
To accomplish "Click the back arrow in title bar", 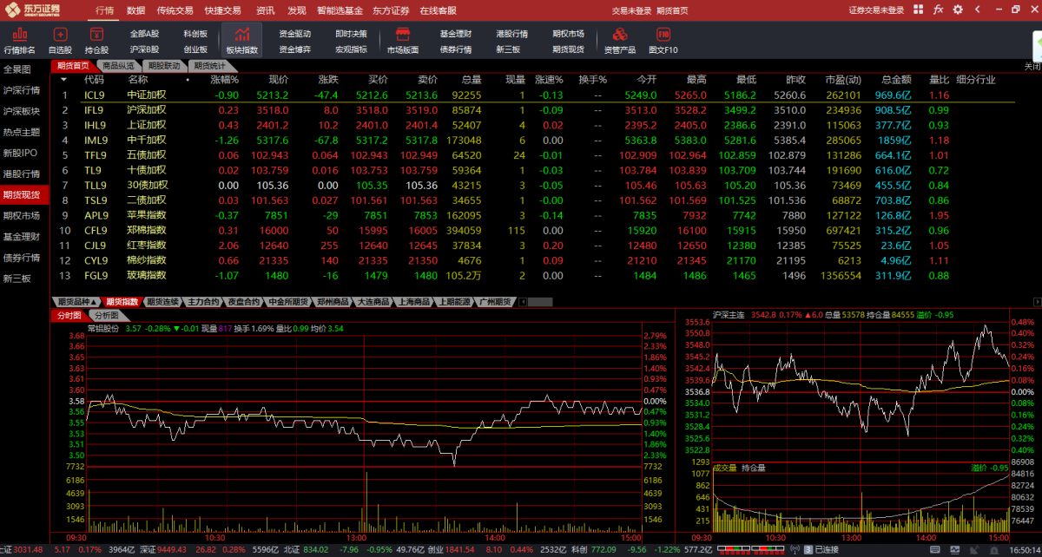I will (976, 10).
